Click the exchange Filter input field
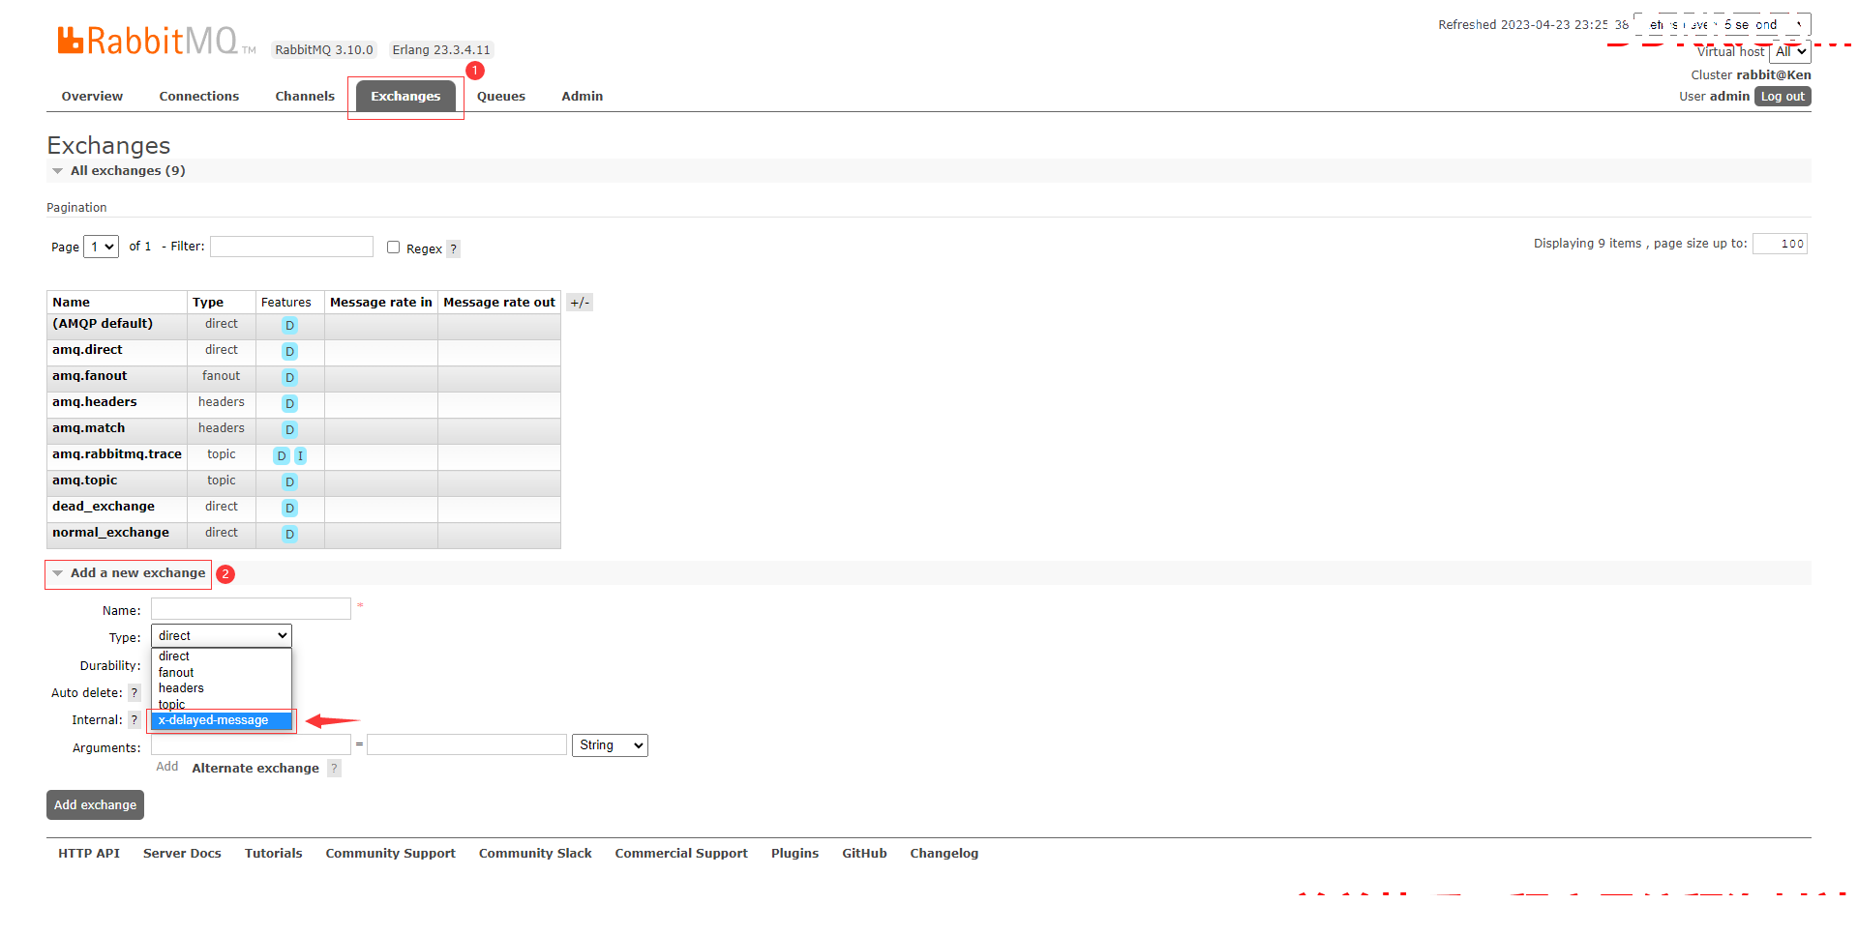1858x933 pixels. tap(291, 247)
